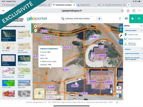Toggle 2D/3D view switch
This screenshot has width=143, height=107.
pyautogui.click(x=119, y=96)
